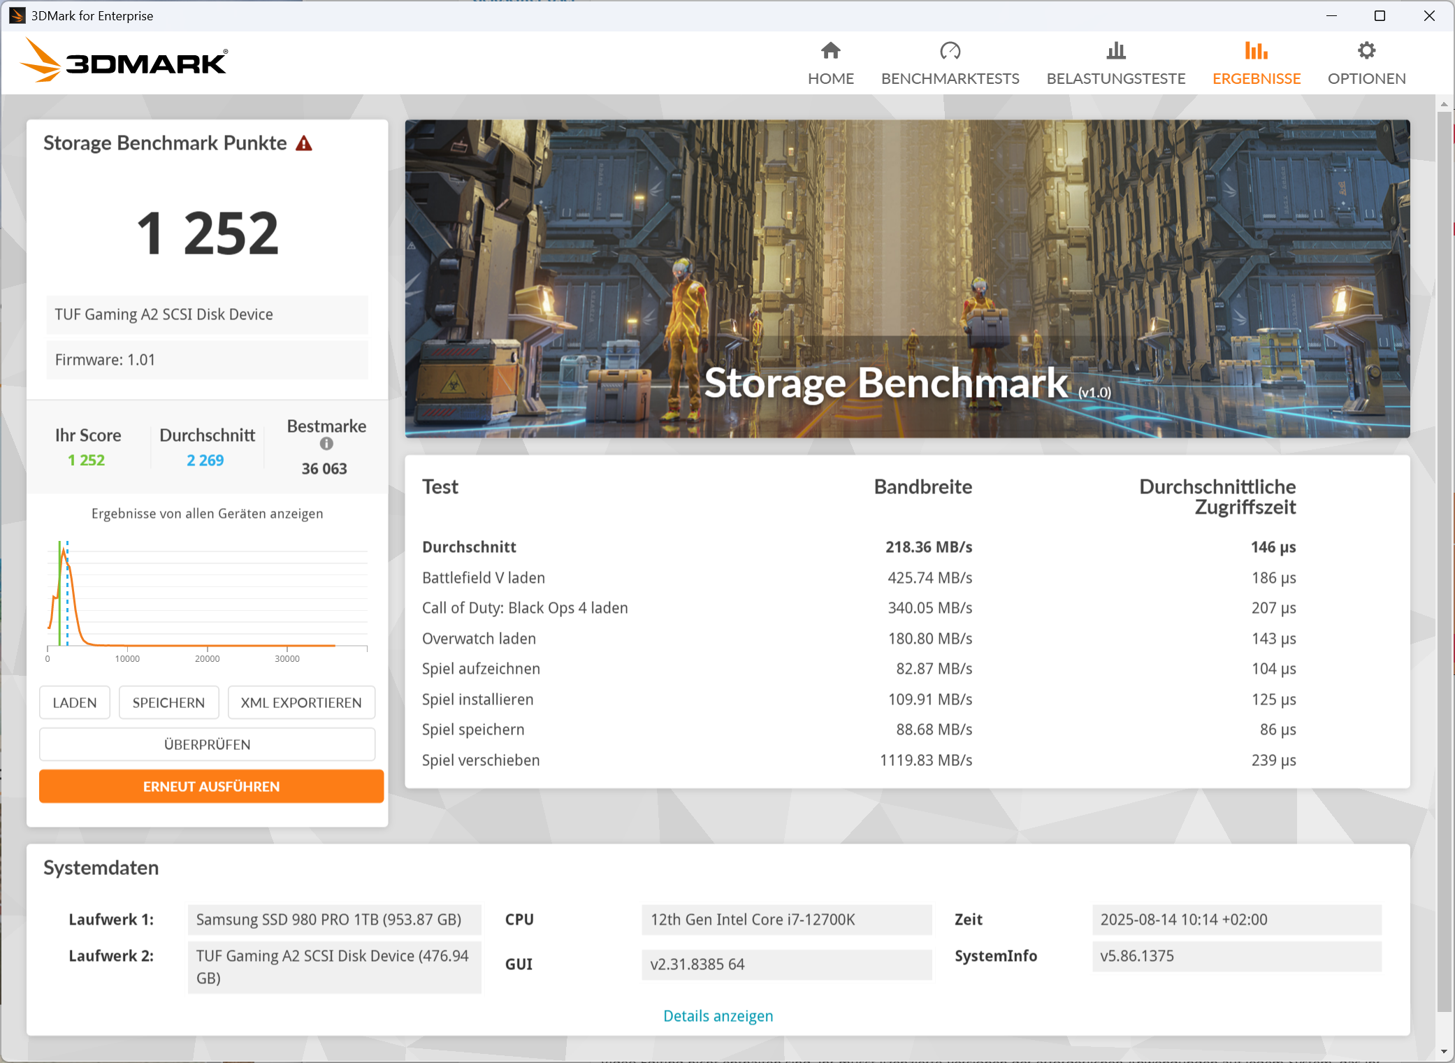Screen dimensions: 1455x1063
Task: Open Optionen via gear icon
Action: (1366, 51)
